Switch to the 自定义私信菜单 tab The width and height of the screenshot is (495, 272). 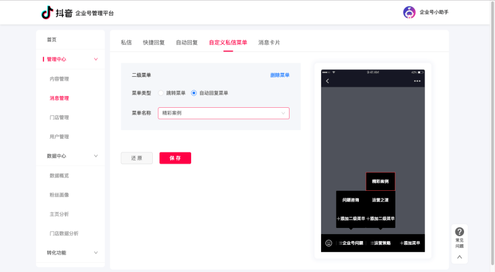[x=228, y=42]
